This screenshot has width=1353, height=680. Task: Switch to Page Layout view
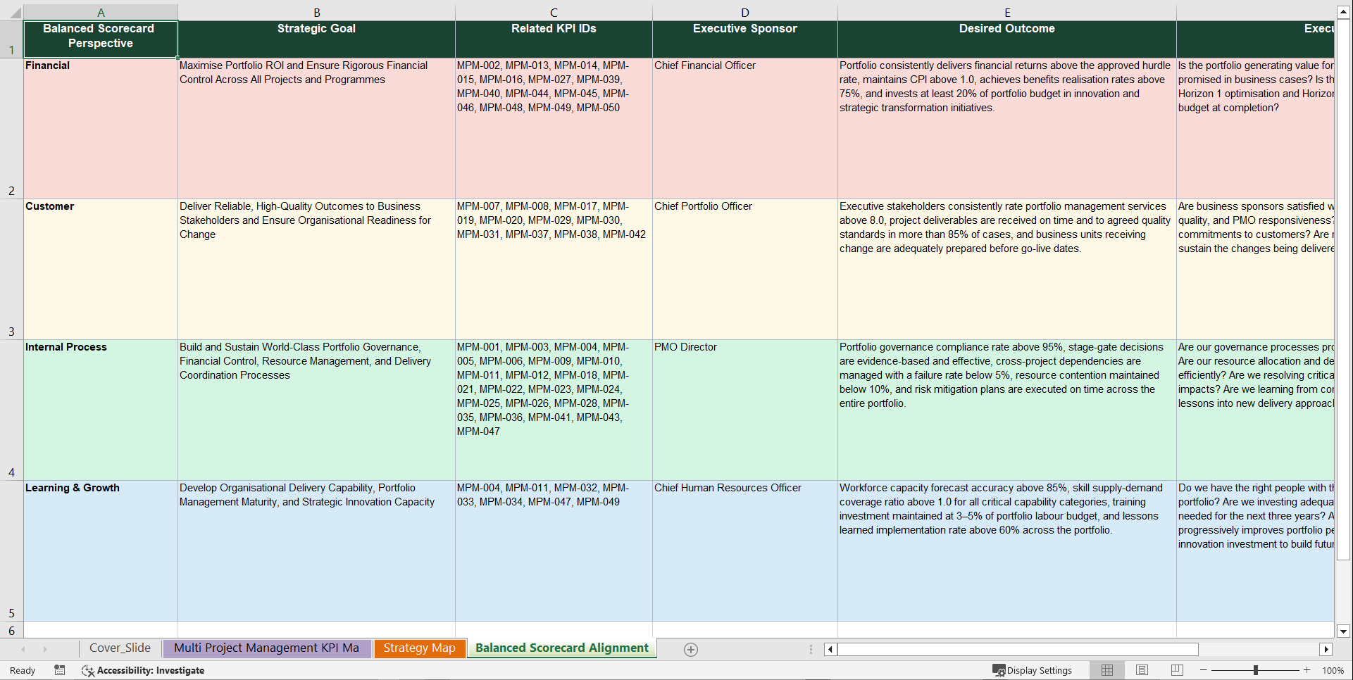tap(1142, 670)
